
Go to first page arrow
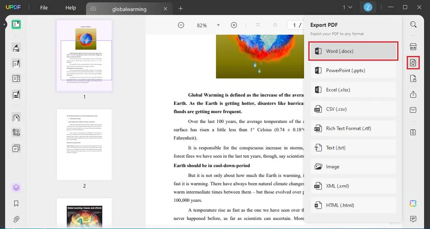click(x=258, y=25)
